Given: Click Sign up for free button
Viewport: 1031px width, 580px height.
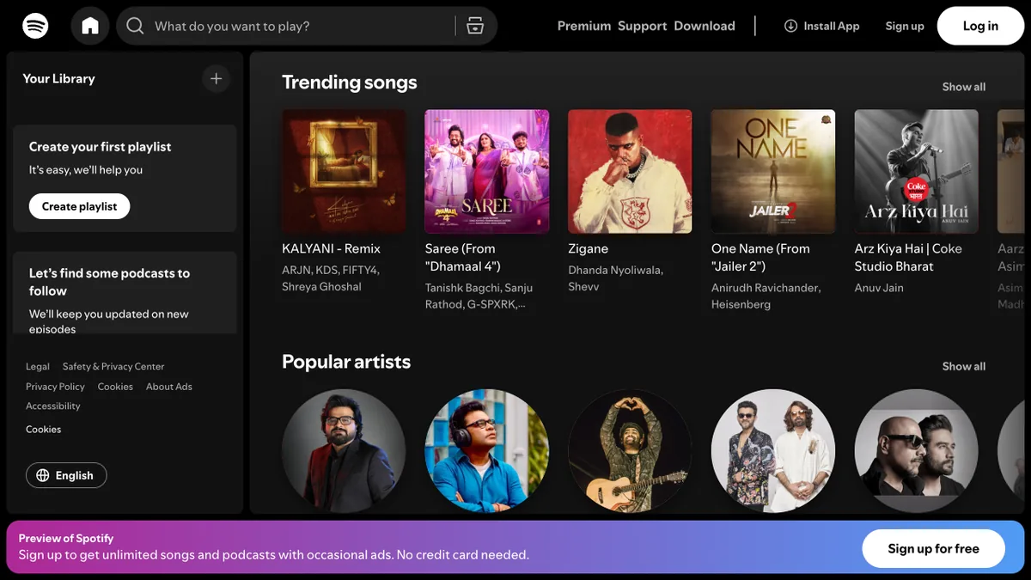Looking at the screenshot, I should pyautogui.click(x=934, y=548).
